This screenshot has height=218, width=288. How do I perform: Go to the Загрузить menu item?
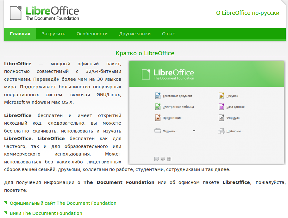pos(53,34)
